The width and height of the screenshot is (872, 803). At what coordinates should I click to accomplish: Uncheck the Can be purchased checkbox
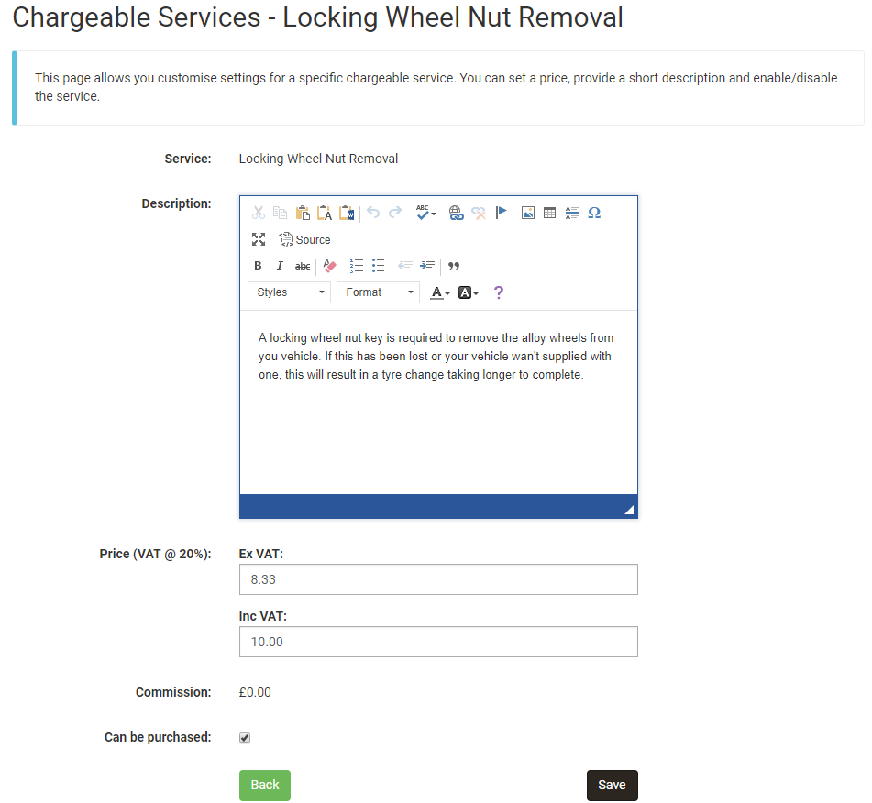[245, 738]
